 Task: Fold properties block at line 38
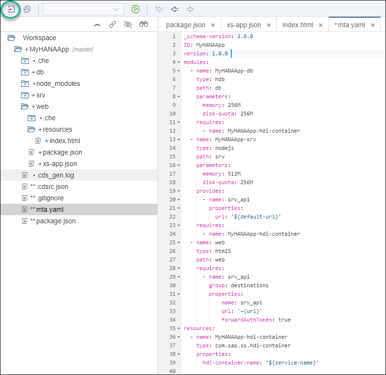[x=179, y=354]
